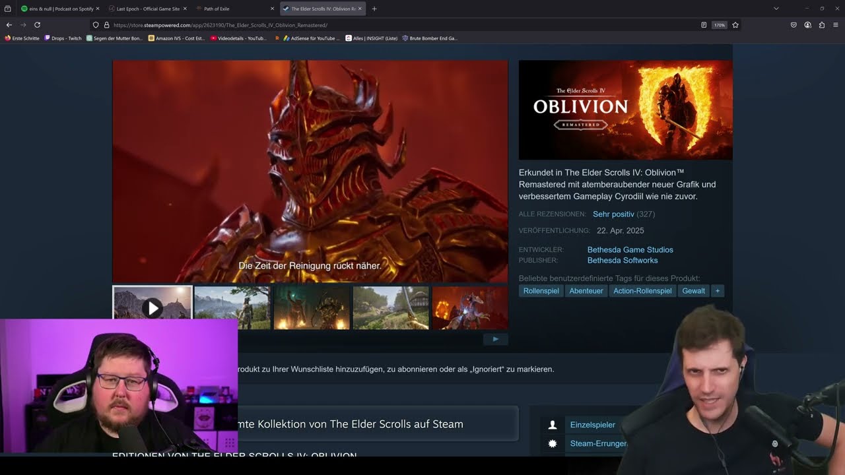Close the Path of Exile tab

pyautogui.click(x=272, y=9)
